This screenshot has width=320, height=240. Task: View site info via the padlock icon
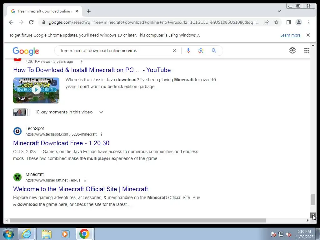[x=43, y=22]
